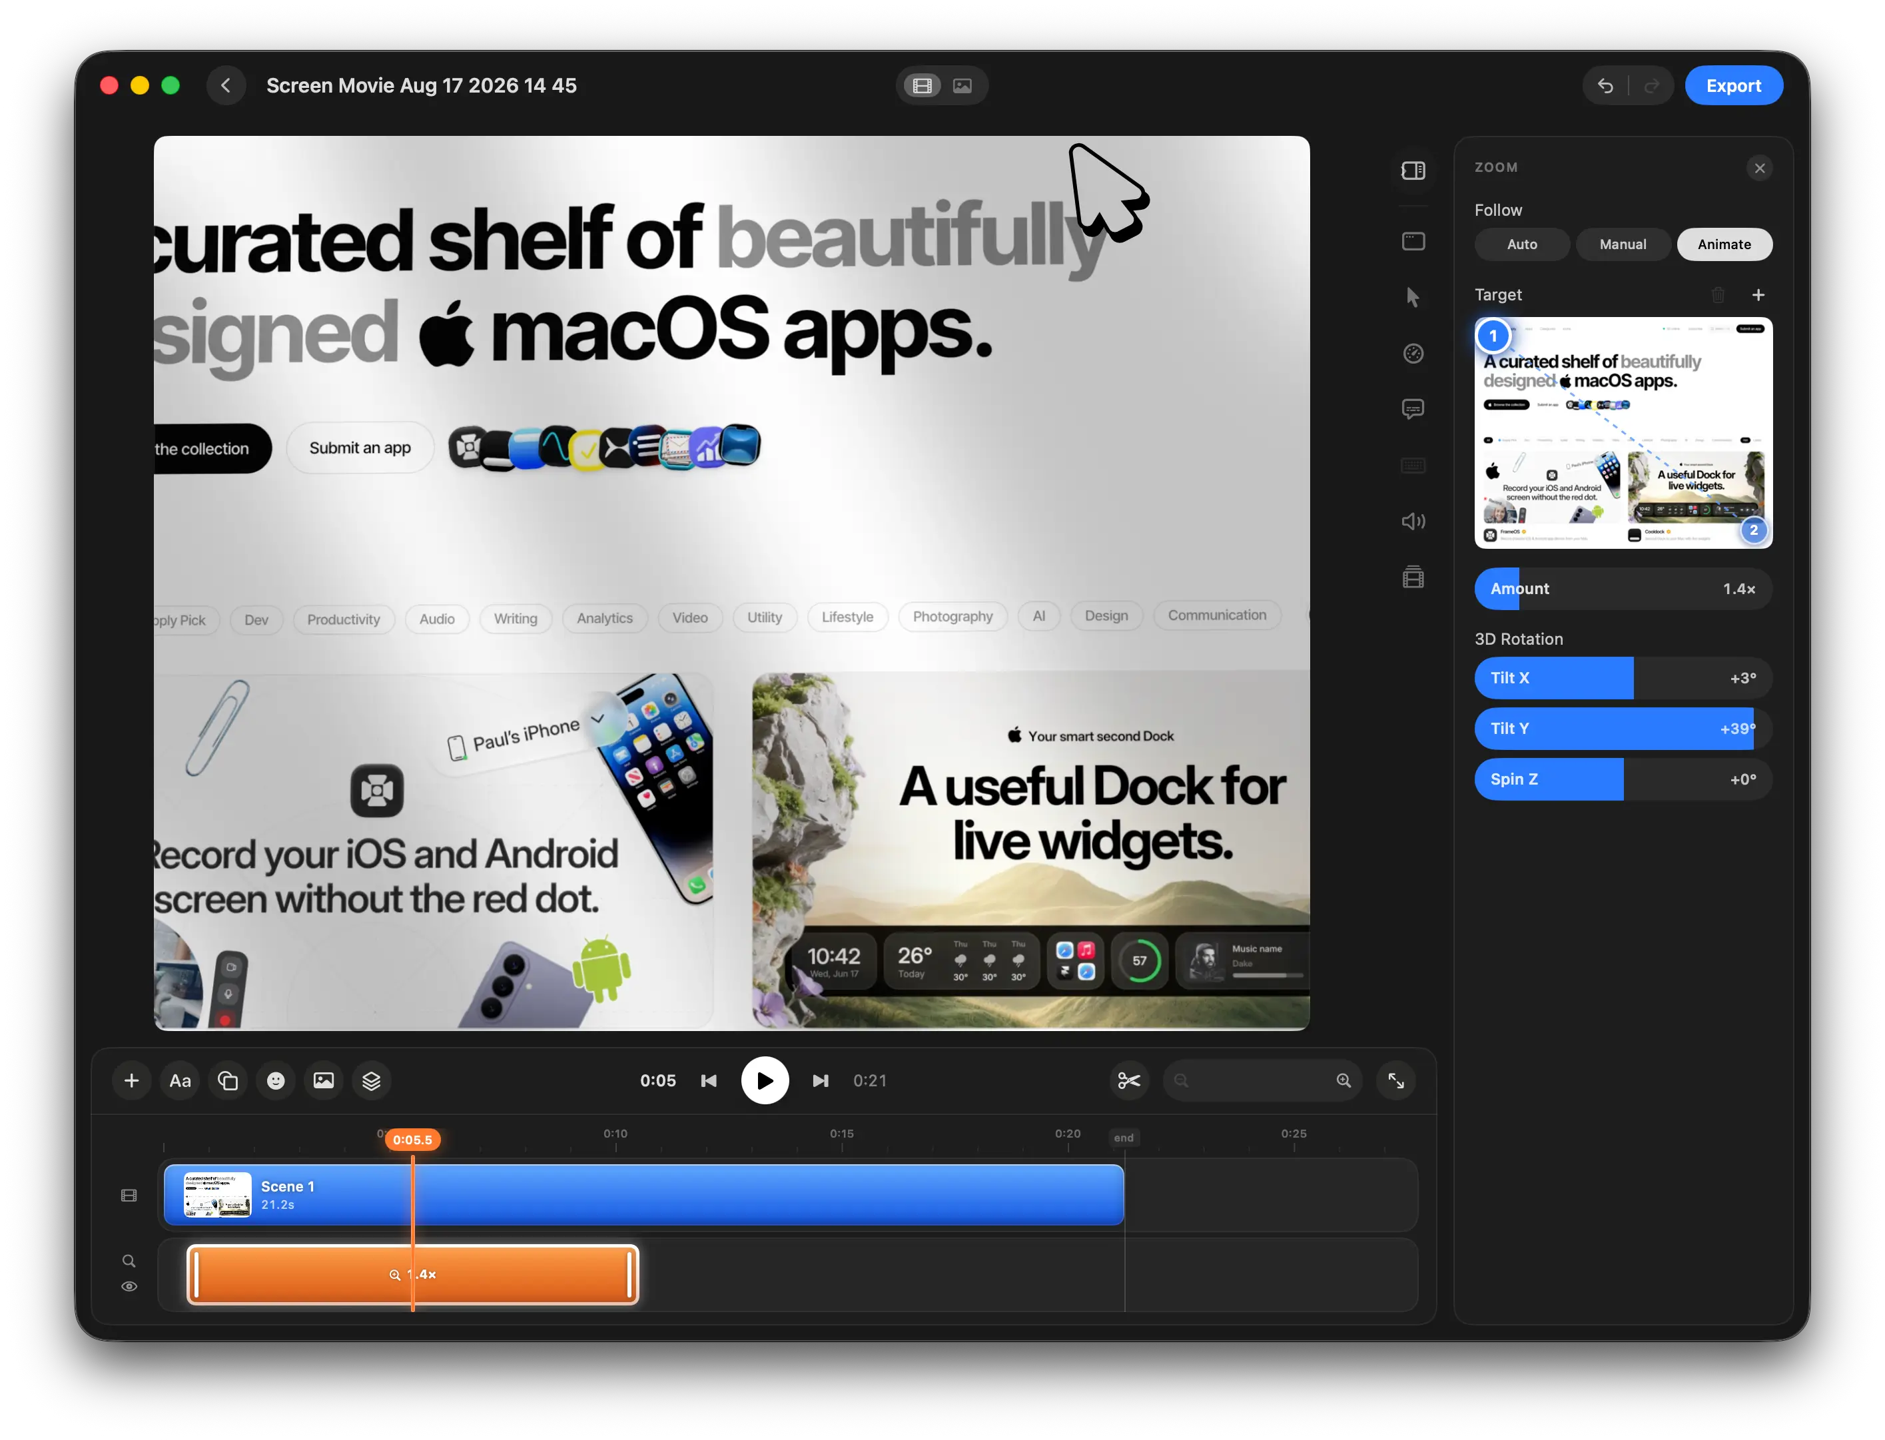Select the orange 1.4x zoom segment
The image size is (1885, 1440).
point(412,1275)
